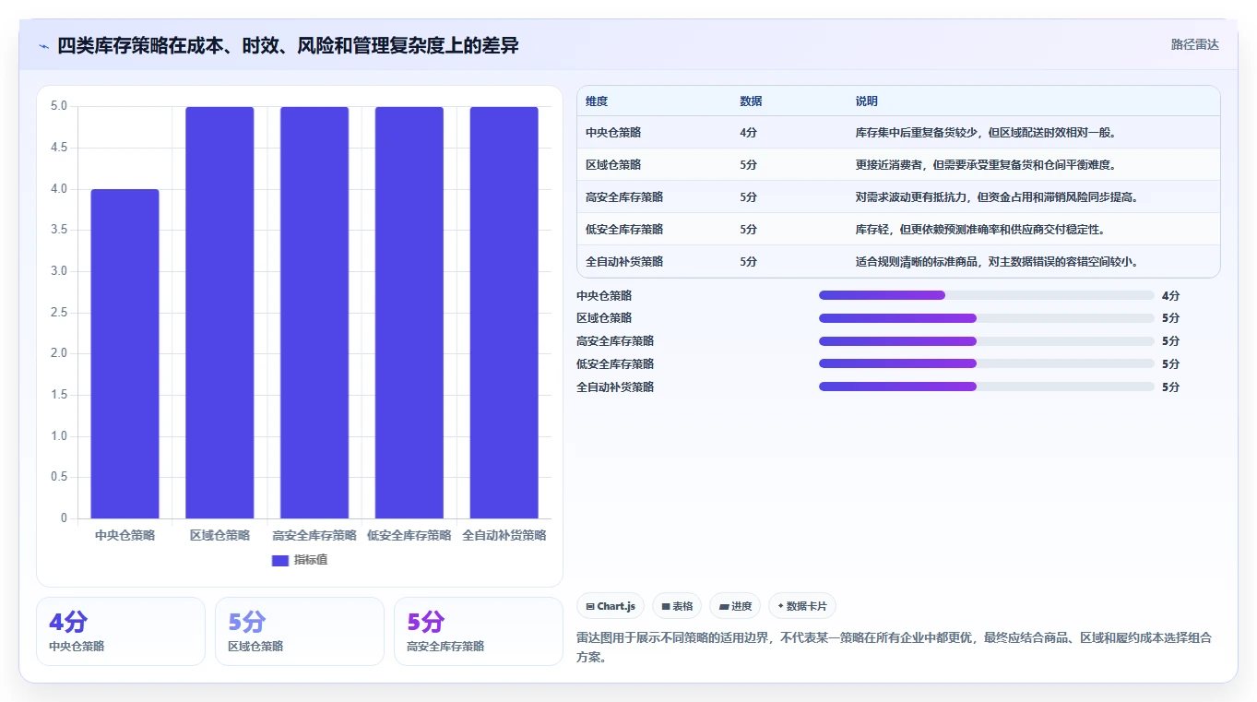Click the 5.0 y-axis tick label
Image resolution: width=1257 pixels, height=702 pixels.
click(x=59, y=106)
